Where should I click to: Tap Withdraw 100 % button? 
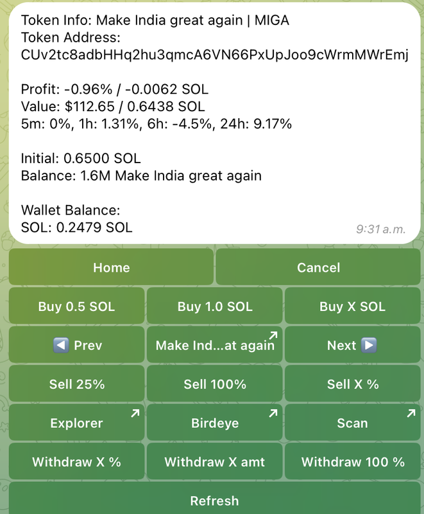pos(353,461)
